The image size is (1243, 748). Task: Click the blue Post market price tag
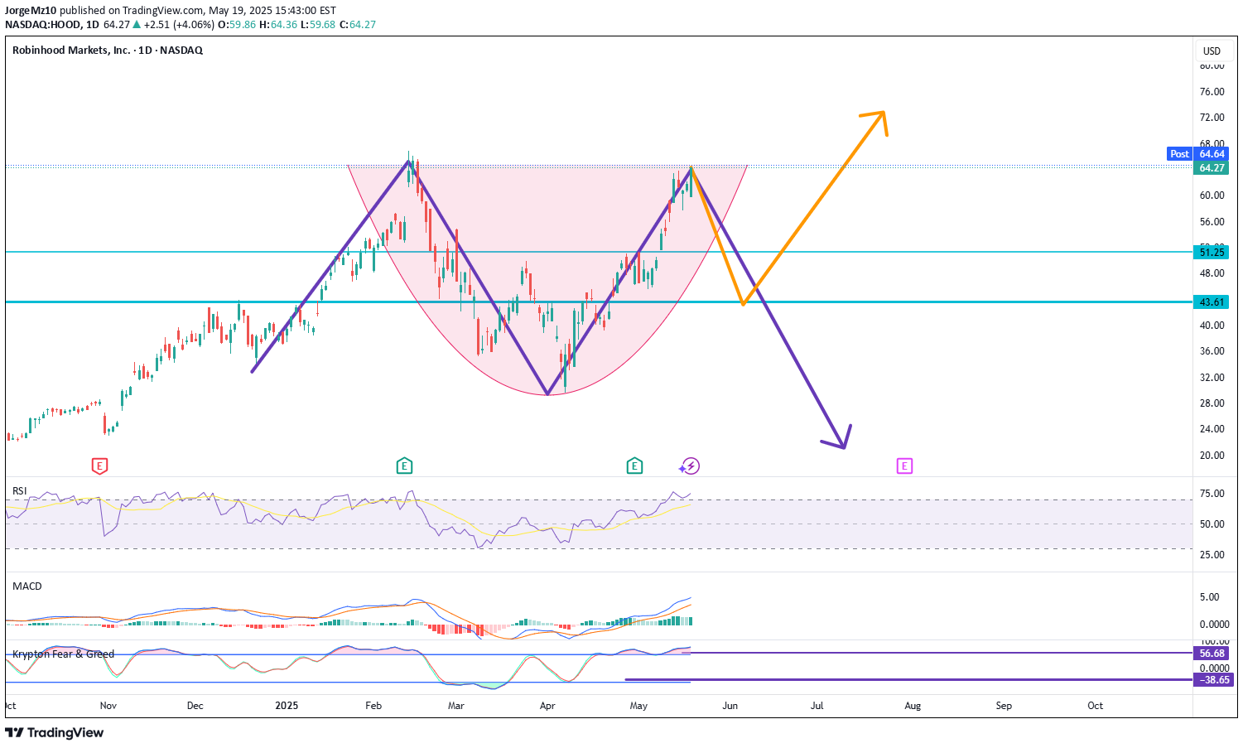[1179, 154]
